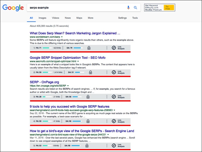
Task: Click the 'Link Analysis' label in the wordstream row
Action: click(x=121, y=48)
